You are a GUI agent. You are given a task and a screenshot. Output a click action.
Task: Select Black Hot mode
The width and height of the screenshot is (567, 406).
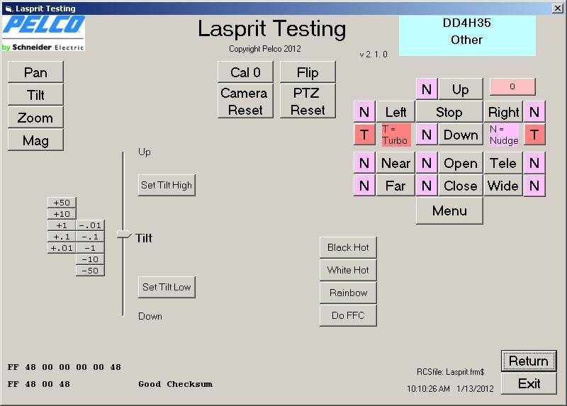348,248
